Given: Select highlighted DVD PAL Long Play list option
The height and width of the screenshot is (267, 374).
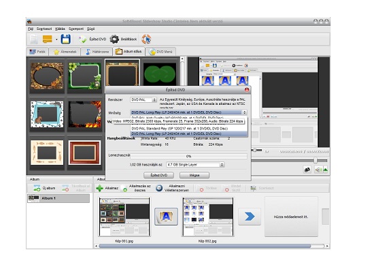Looking at the screenshot, I should tap(189, 133).
